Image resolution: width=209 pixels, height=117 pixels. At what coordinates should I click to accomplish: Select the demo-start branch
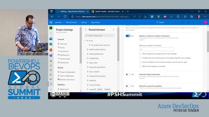click(93, 63)
